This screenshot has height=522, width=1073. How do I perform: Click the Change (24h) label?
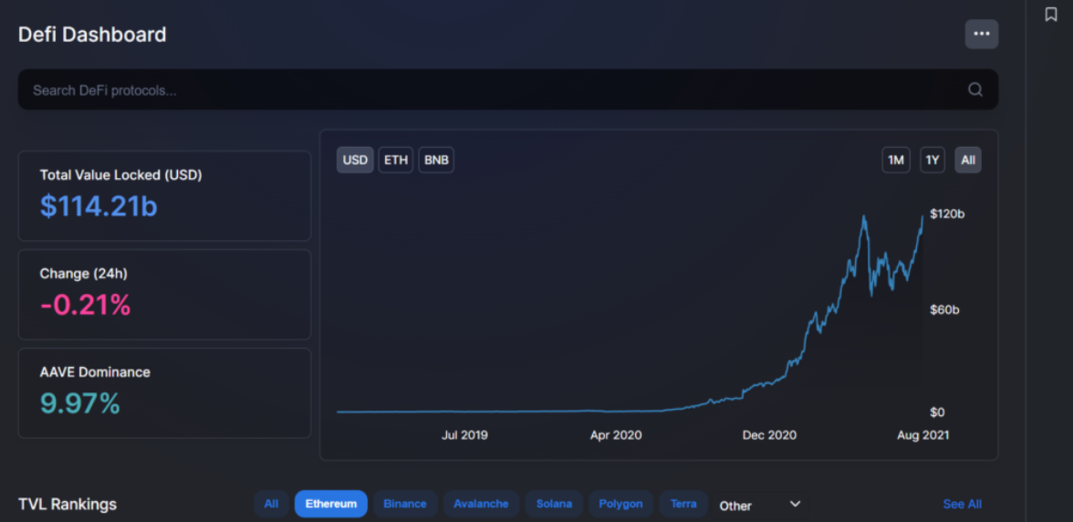coord(84,274)
